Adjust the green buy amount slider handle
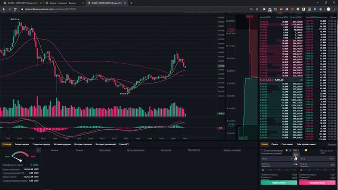Image resolution: width=338 pixels, height=190 pixels. 263,170
